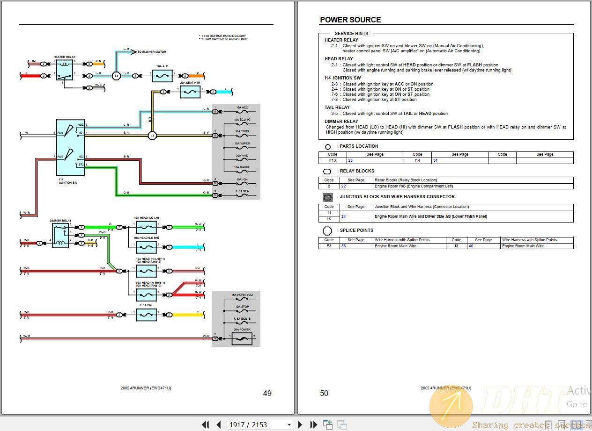Click the grayed-out go-to-next-view icon
Screen dimensions: 592x431
pos(342,424)
